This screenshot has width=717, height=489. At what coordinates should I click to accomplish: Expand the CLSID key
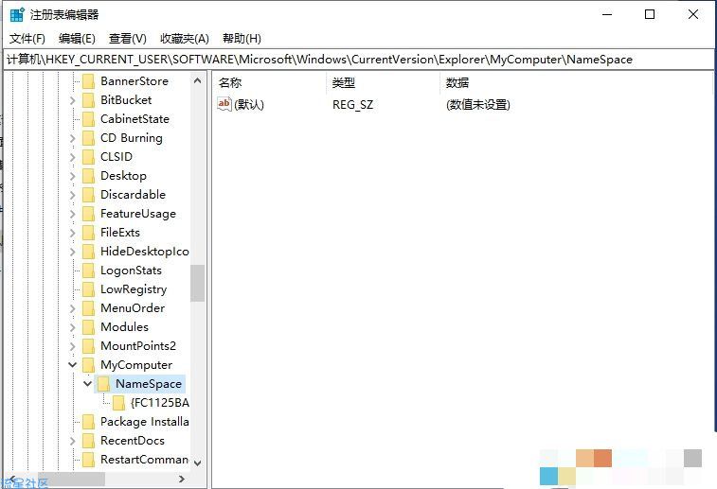click(73, 157)
